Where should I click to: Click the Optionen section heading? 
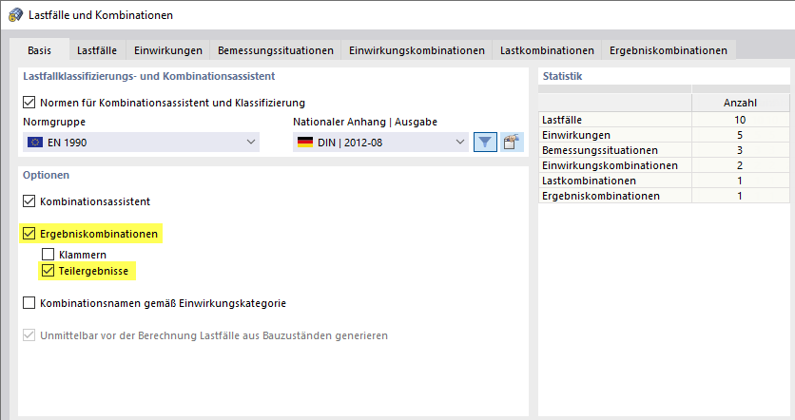click(x=47, y=175)
